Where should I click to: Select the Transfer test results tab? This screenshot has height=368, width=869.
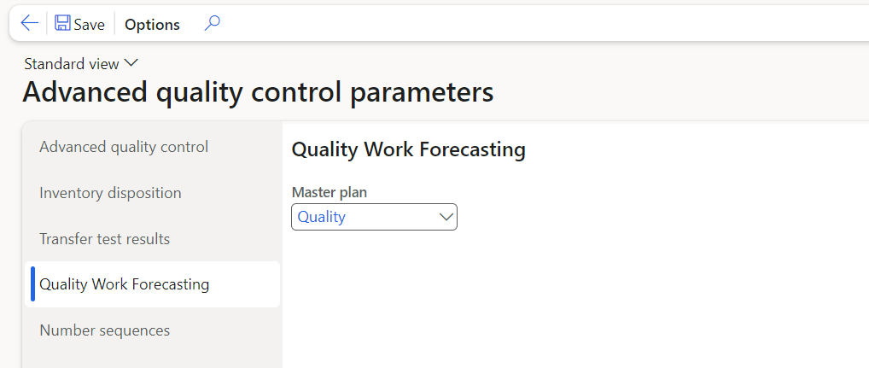[104, 239]
